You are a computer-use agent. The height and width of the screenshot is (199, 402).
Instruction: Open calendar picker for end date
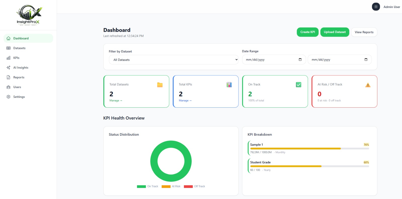366,60
